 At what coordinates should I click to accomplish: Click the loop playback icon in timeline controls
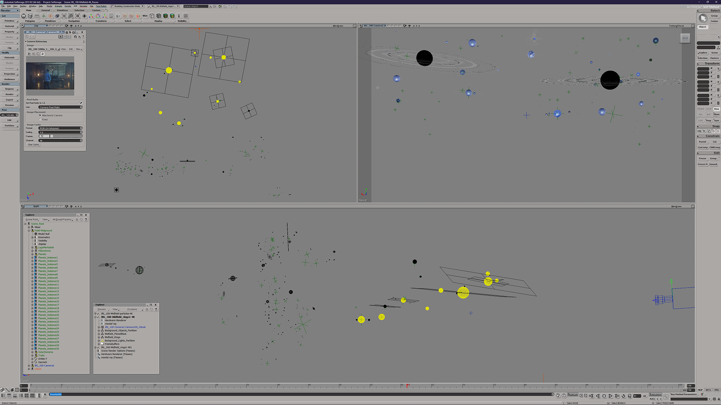pos(623,396)
